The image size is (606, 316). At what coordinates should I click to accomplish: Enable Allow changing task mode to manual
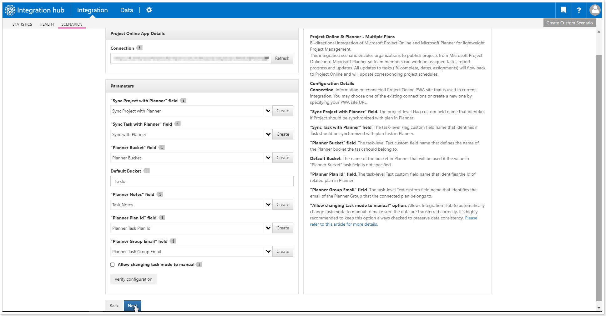point(113,265)
